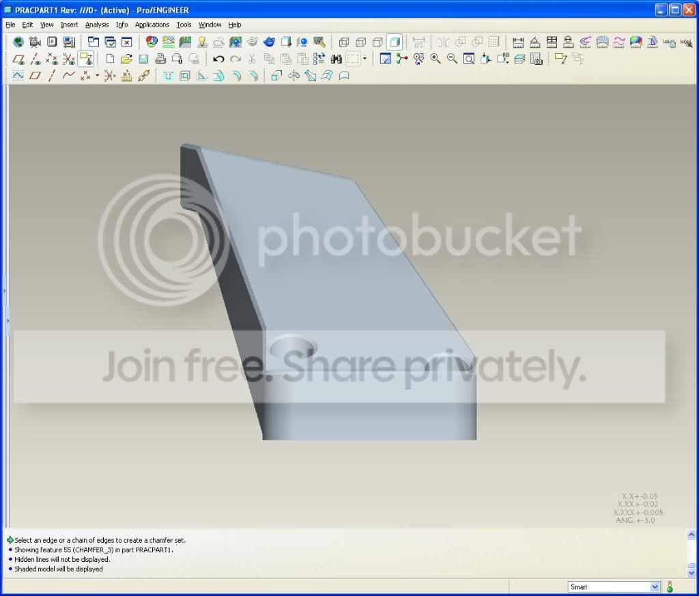The height and width of the screenshot is (596, 699).
Task: Toggle Spin Center display icon
Action: [402, 59]
